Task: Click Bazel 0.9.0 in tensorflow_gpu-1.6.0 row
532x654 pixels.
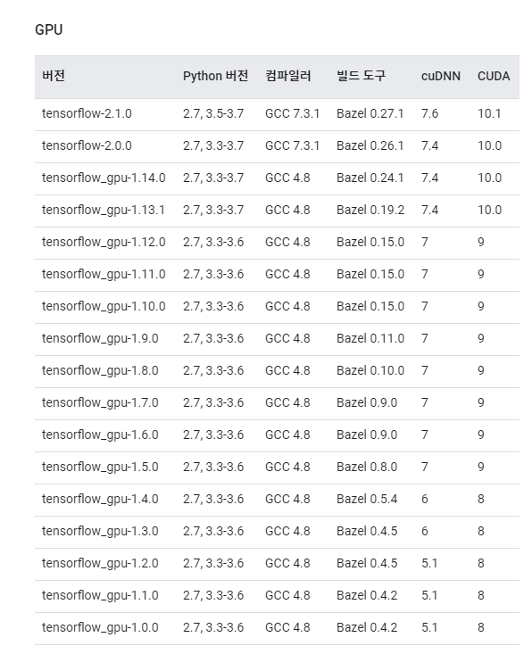Action: (367, 435)
